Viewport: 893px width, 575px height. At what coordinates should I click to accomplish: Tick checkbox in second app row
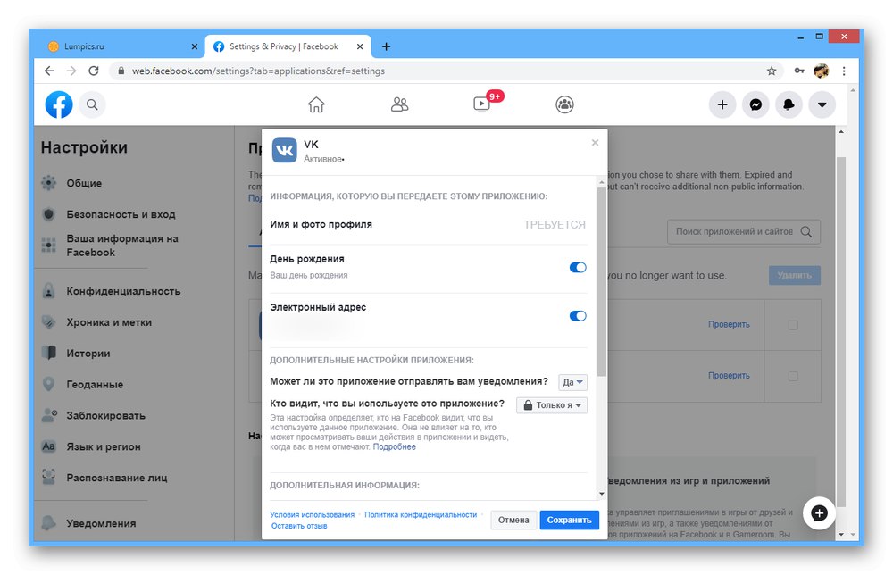tap(793, 376)
